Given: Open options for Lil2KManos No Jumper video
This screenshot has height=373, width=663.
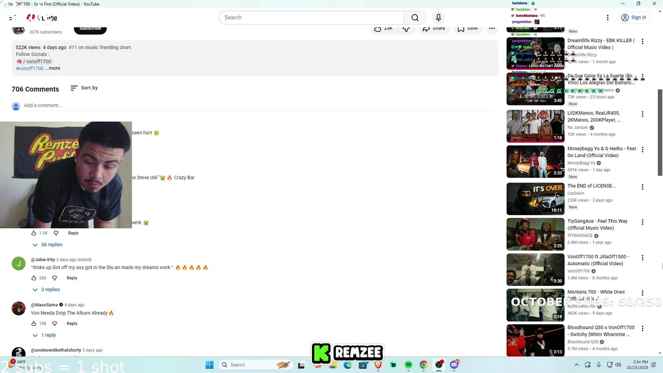Looking at the screenshot, I should (x=642, y=114).
